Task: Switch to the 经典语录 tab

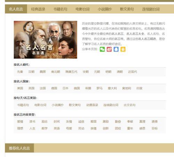Action: (38, 9)
